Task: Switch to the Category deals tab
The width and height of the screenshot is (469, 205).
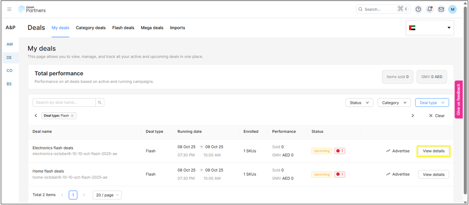Action: (91, 28)
